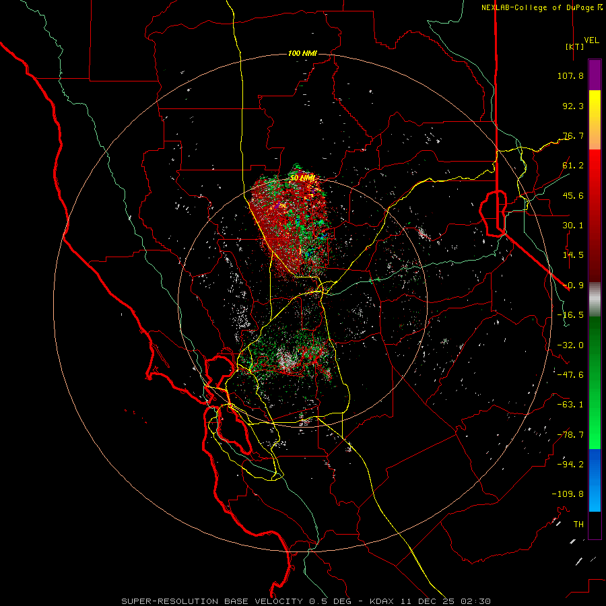The width and height of the screenshot is (606, 606).
Task: Select the 45.6 velocity scale value
Action: pyautogui.click(x=573, y=195)
